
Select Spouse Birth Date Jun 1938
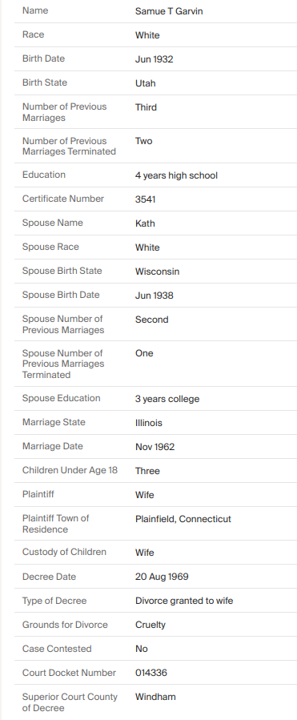[x=155, y=296]
